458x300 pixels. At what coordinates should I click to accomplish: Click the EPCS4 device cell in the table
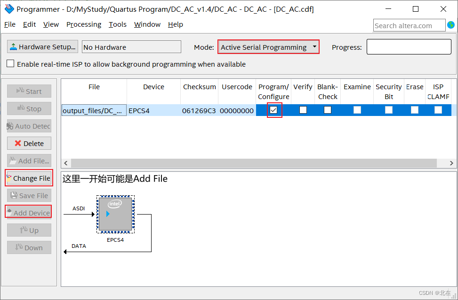[x=153, y=110]
